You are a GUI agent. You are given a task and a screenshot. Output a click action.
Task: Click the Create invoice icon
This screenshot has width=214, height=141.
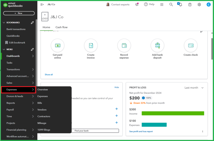[x=91, y=45]
